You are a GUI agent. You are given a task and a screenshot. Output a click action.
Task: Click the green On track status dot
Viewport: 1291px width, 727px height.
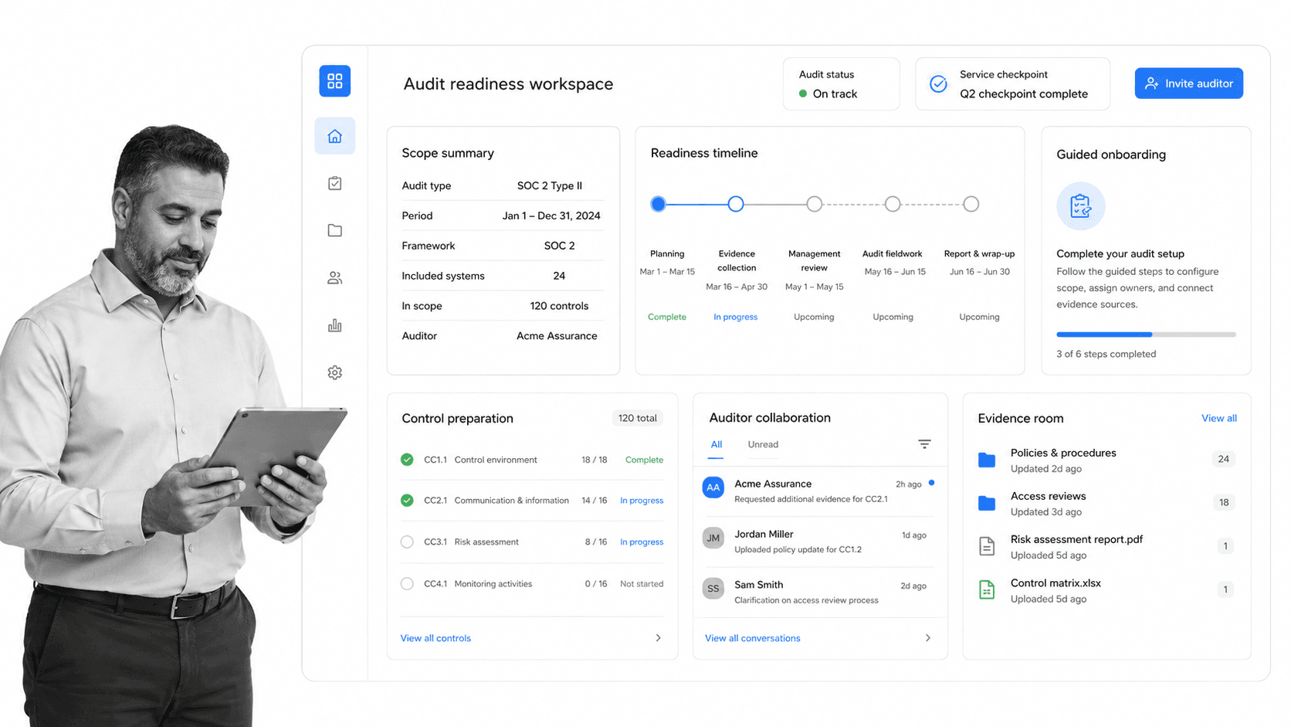(x=803, y=93)
